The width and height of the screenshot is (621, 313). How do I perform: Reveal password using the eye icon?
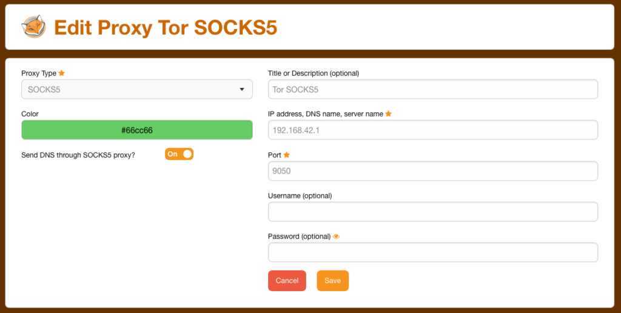[336, 237]
